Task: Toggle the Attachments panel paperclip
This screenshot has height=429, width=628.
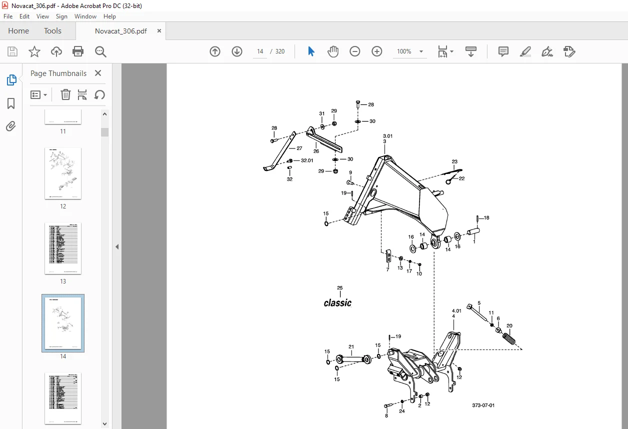Action: coord(11,126)
